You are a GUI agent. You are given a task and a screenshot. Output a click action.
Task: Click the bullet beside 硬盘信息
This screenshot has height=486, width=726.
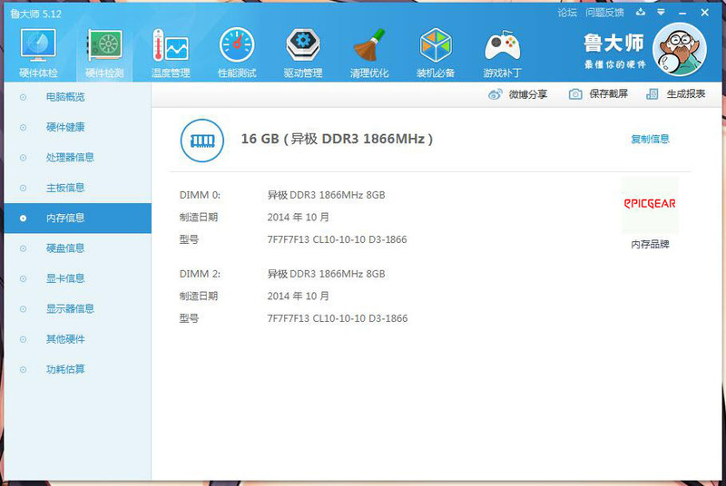pyautogui.click(x=24, y=248)
